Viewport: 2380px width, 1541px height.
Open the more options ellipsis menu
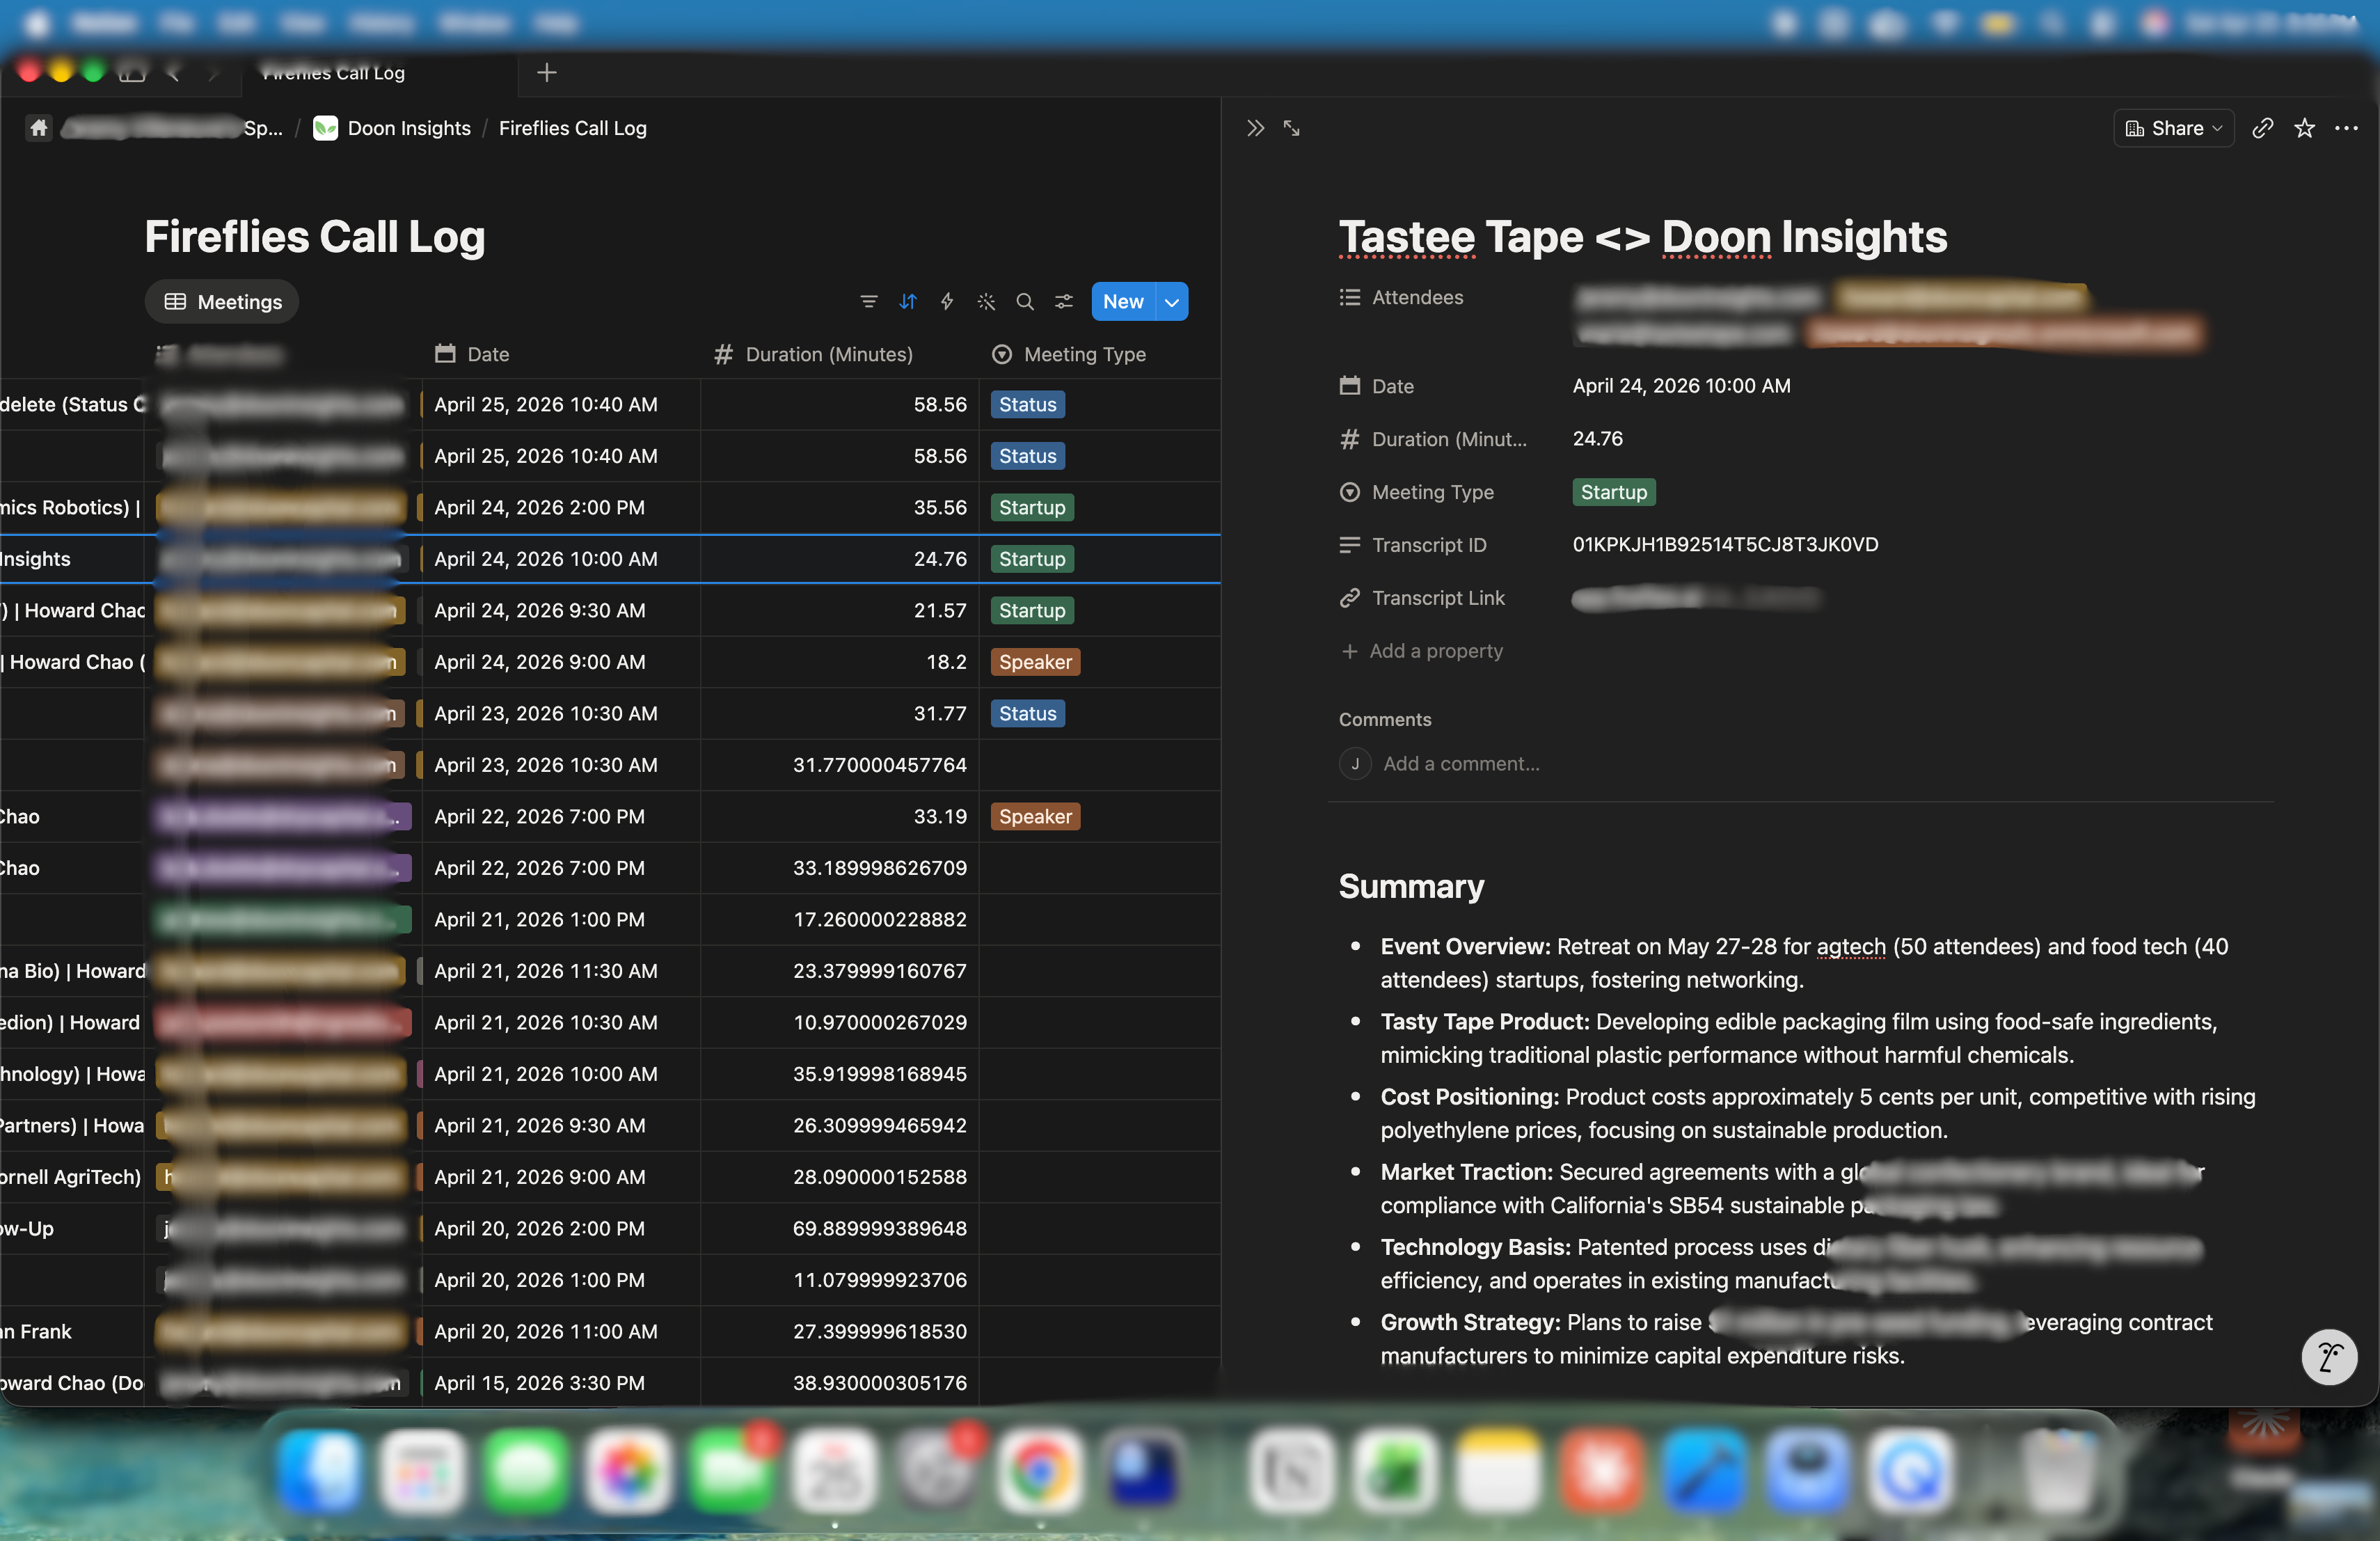[2347, 128]
